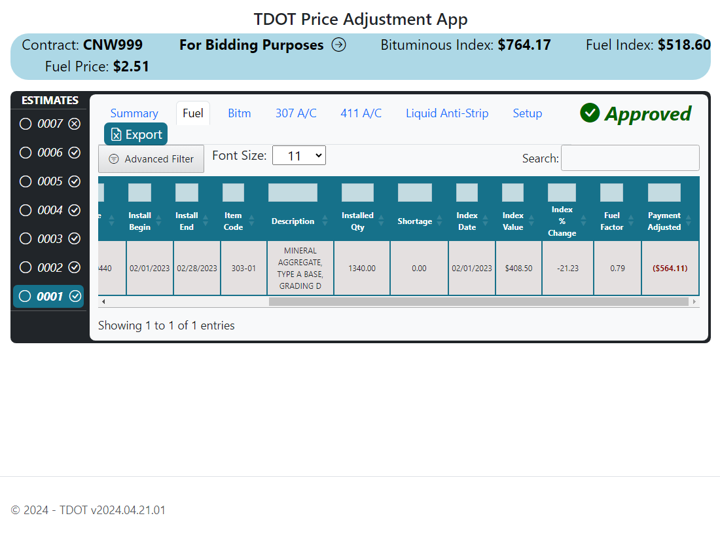Click the checkmark icon for estimate 0005
Viewport: 720px width, 541px height.
[x=75, y=181]
